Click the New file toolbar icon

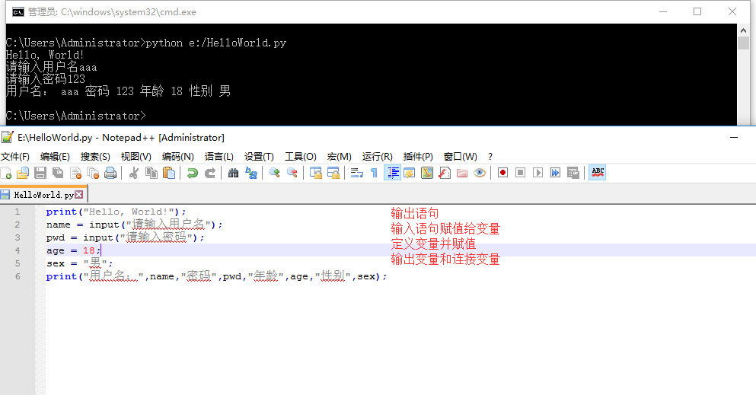pyautogui.click(x=6, y=173)
